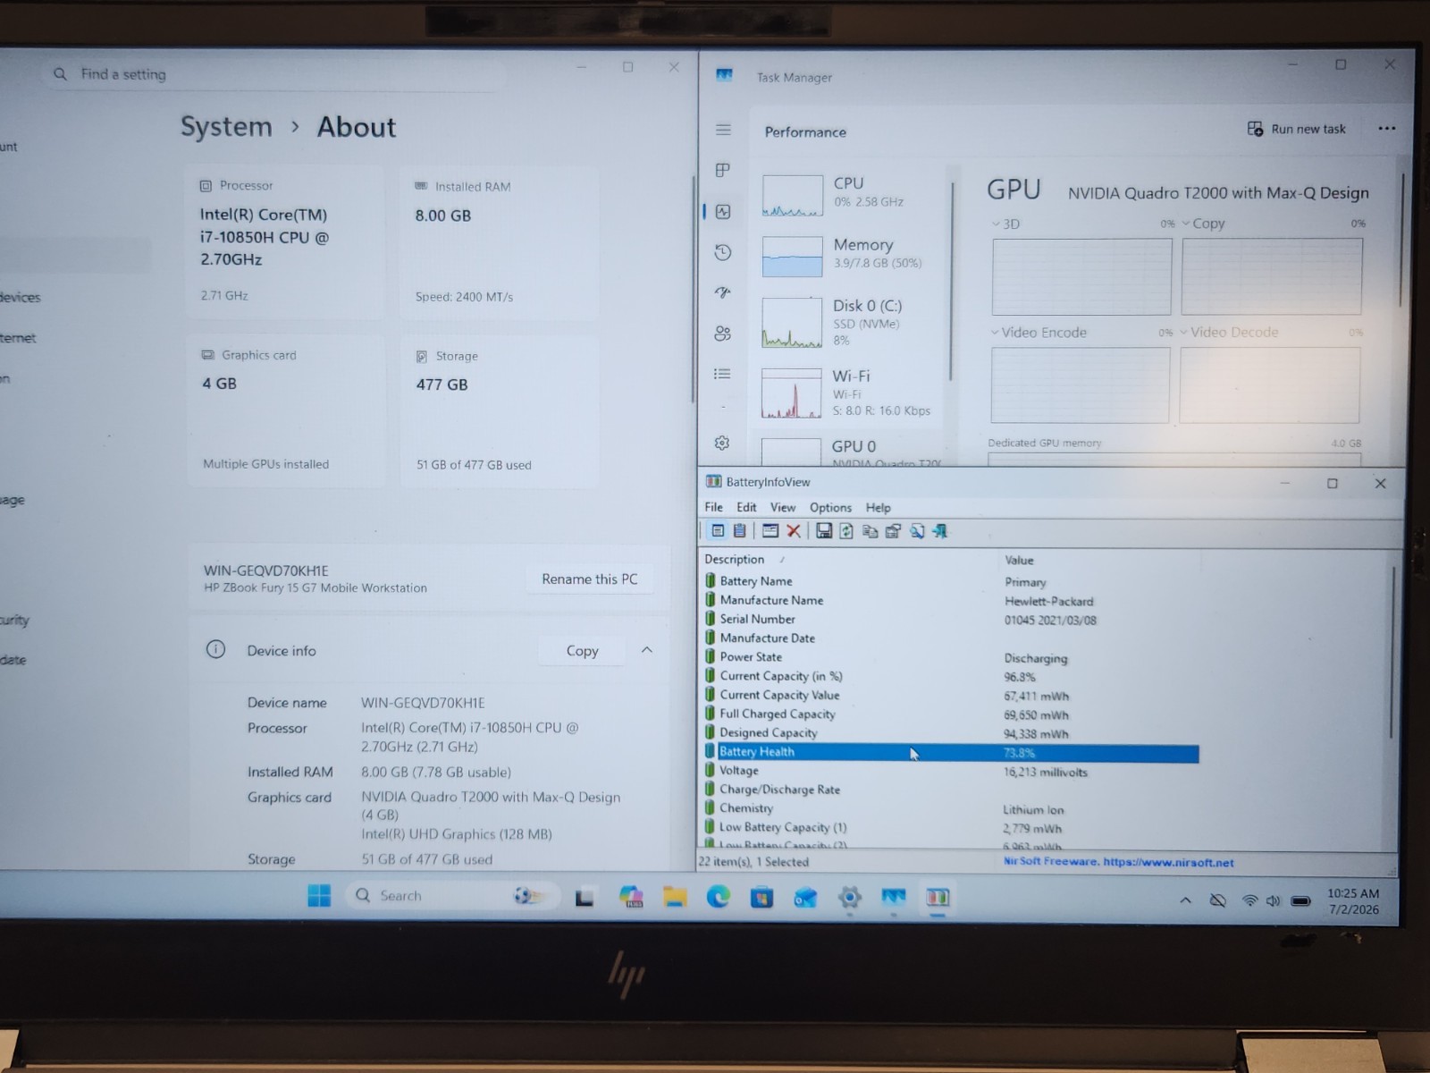Click the taskbar Search box
Screen dimensions: 1430x1073
453,896
